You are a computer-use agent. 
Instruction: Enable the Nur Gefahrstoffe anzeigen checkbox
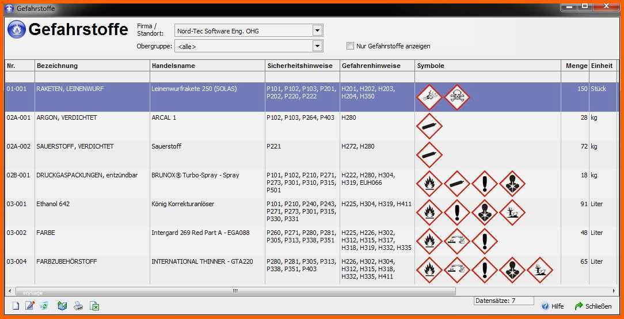point(350,46)
